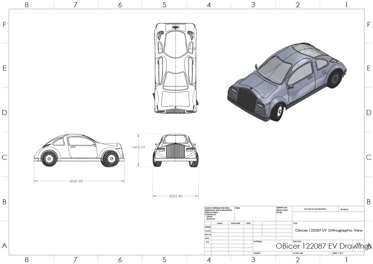The height and width of the screenshot is (264, 373).
Task: Click the front wheel in the side view
Action: (x=111, y=159)
